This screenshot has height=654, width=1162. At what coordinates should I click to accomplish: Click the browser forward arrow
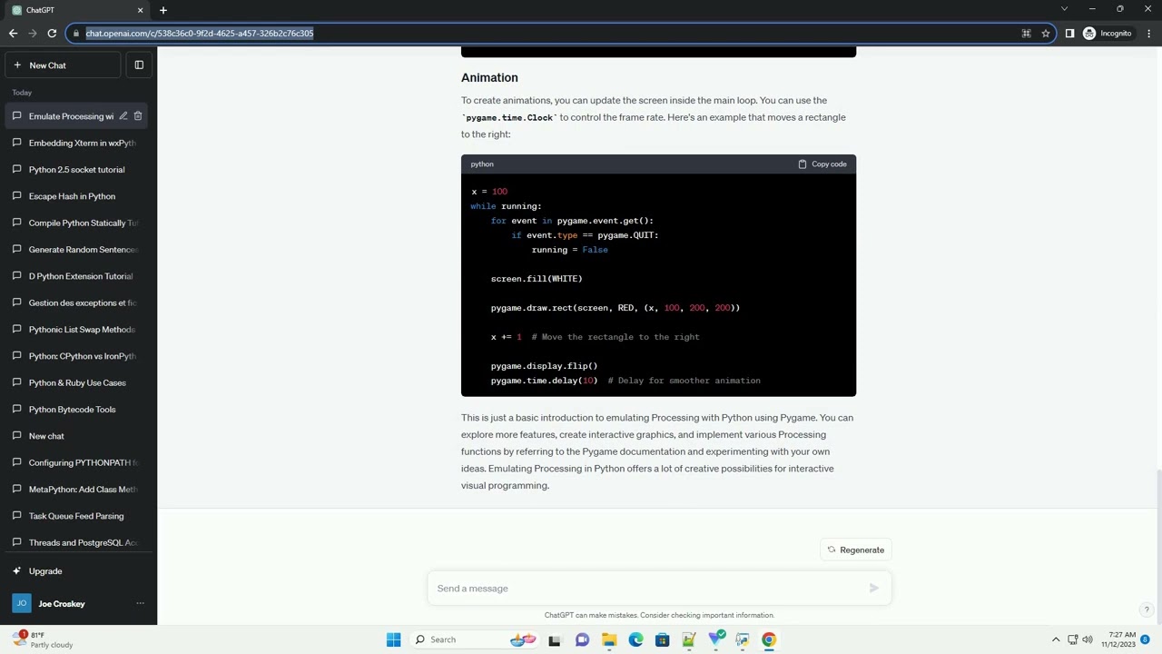coord(33,34)
